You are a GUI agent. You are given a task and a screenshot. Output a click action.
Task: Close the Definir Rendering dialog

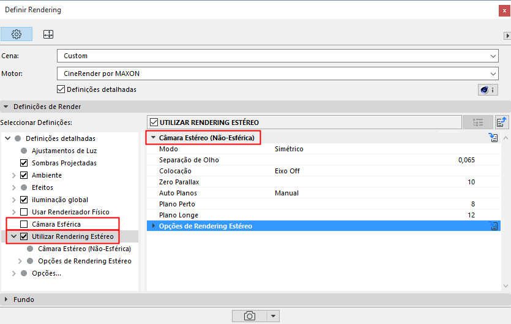504,10
